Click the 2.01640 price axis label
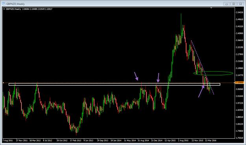 point(239,96)
